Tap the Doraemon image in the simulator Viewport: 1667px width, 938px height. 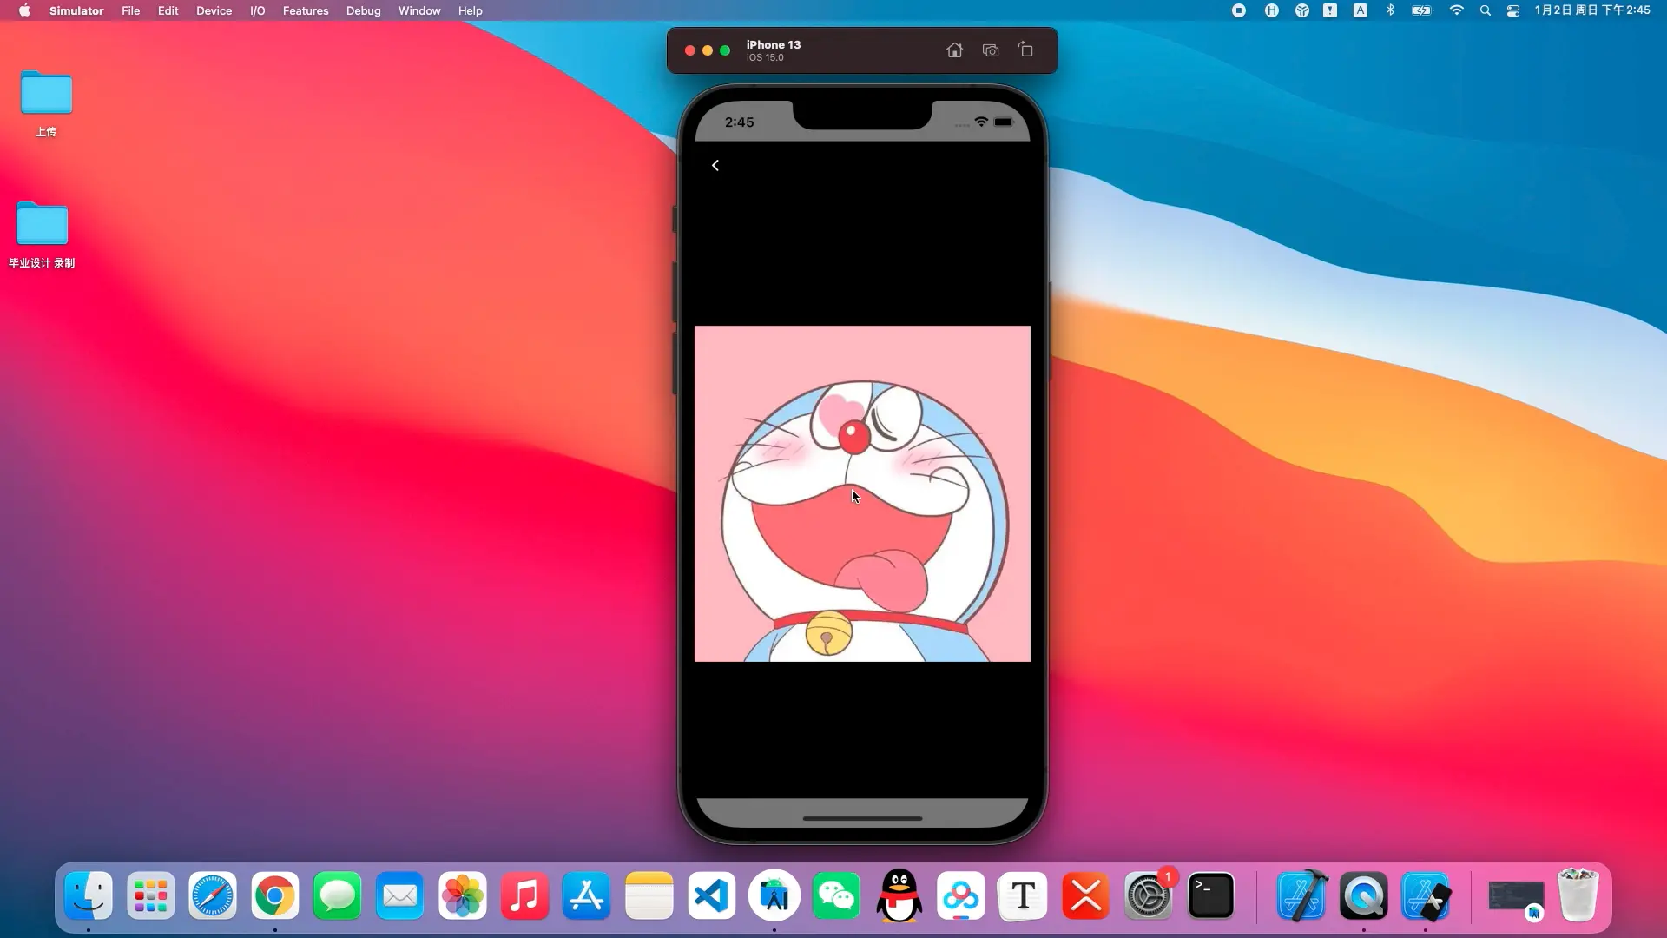coord(862,493)
